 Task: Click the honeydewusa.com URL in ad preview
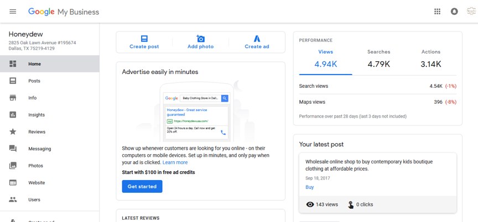click(191, 121)
